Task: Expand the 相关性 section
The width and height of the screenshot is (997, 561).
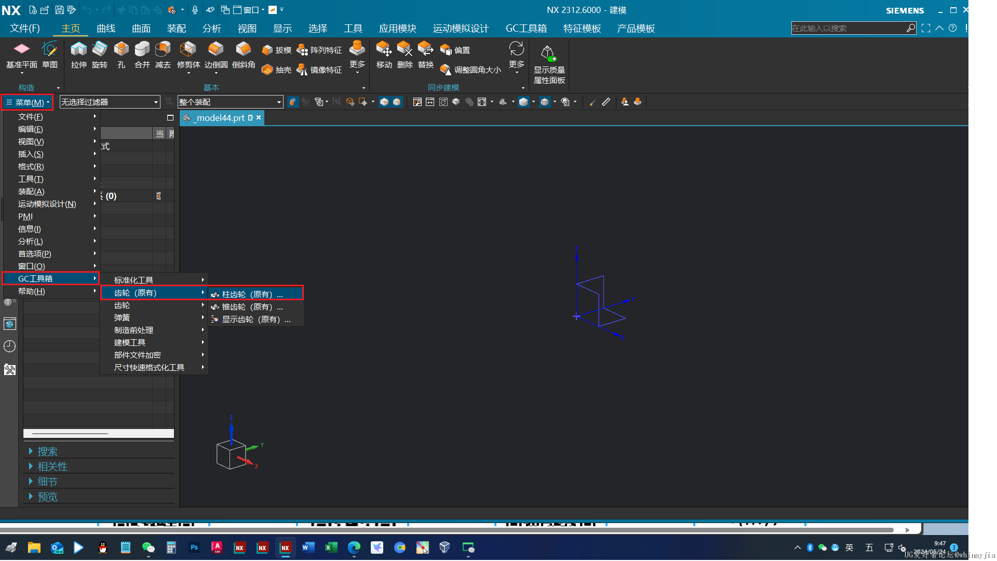Action: click(x=52, y=466)
